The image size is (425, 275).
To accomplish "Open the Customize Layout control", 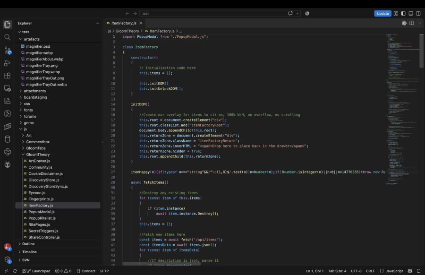I will click(396, 13).
